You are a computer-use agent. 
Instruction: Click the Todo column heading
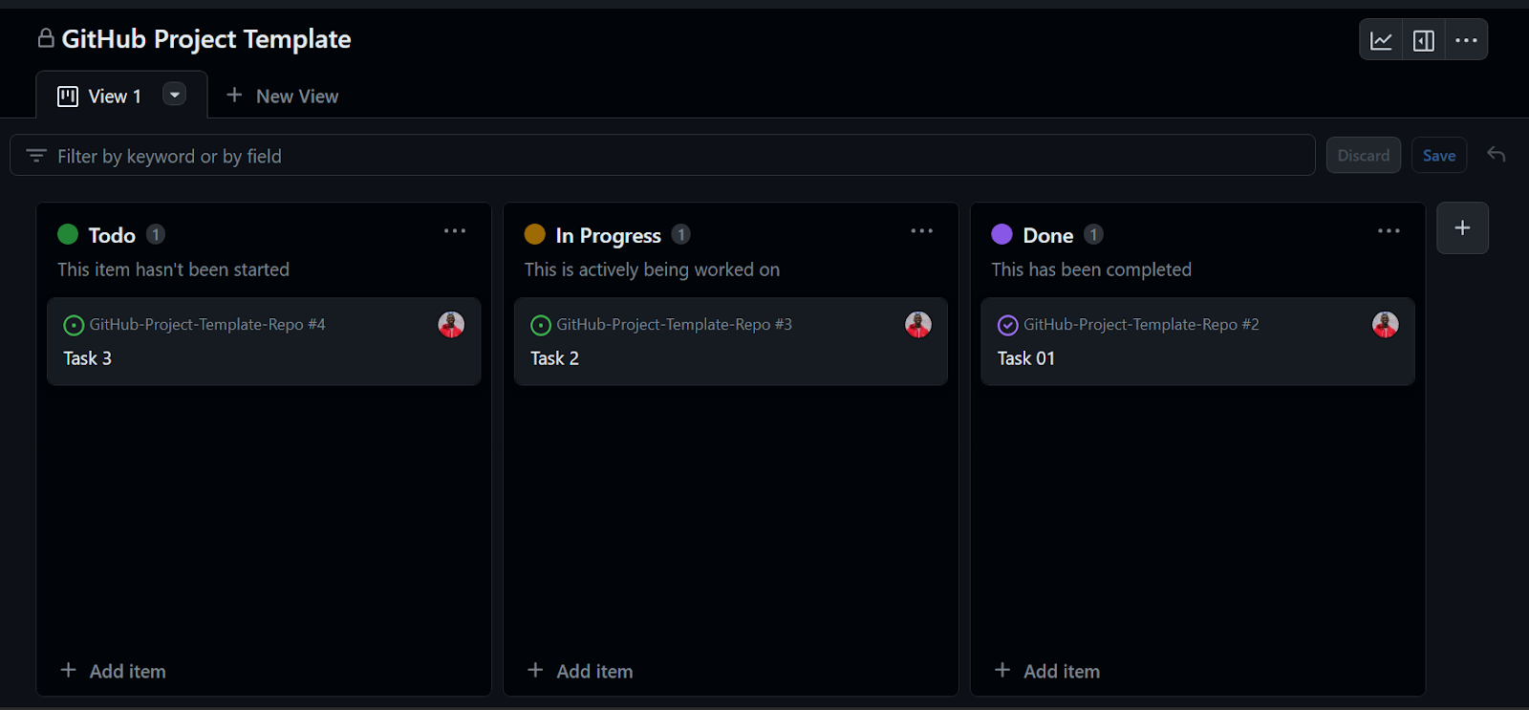(112, 235)
